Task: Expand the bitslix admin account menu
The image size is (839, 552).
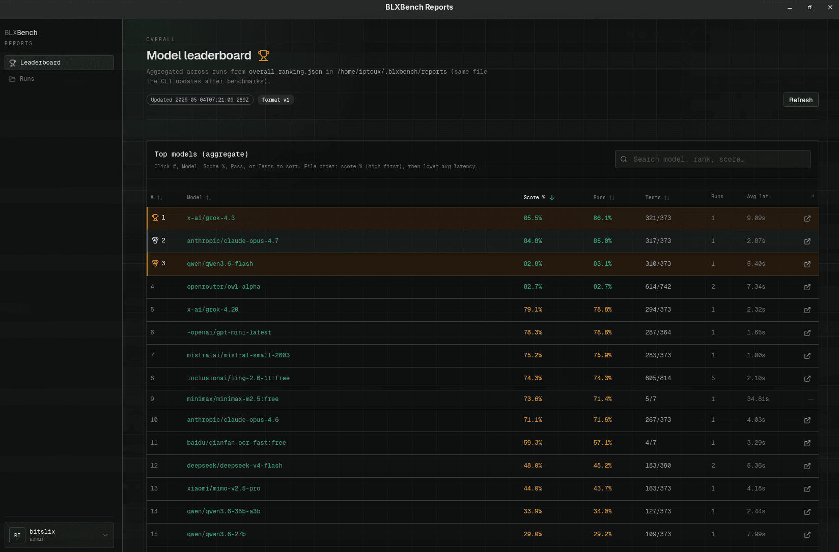Action: tap(59, 535)
